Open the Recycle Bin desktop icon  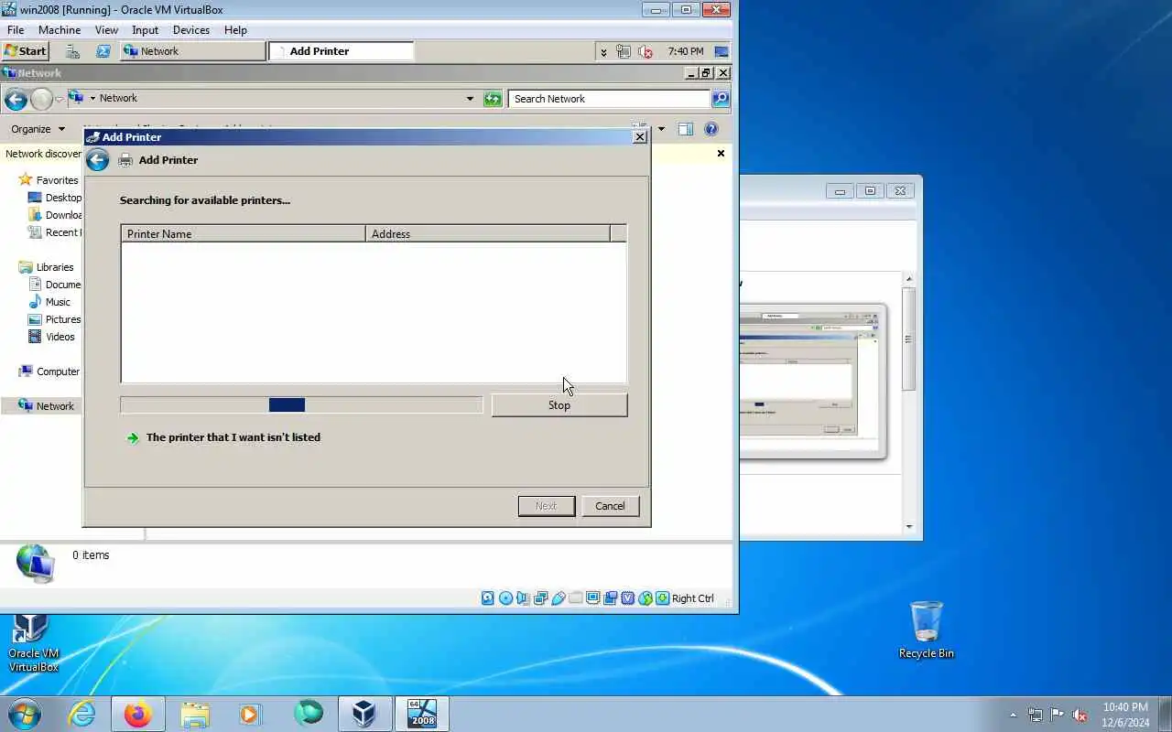(926, 630)
